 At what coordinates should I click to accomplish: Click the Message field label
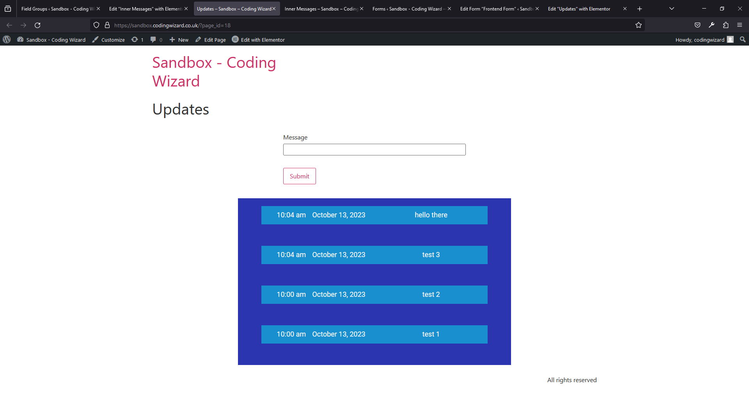coord(295,138)
